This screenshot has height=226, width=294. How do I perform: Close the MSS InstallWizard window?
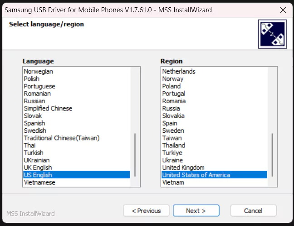click(283, 10)
